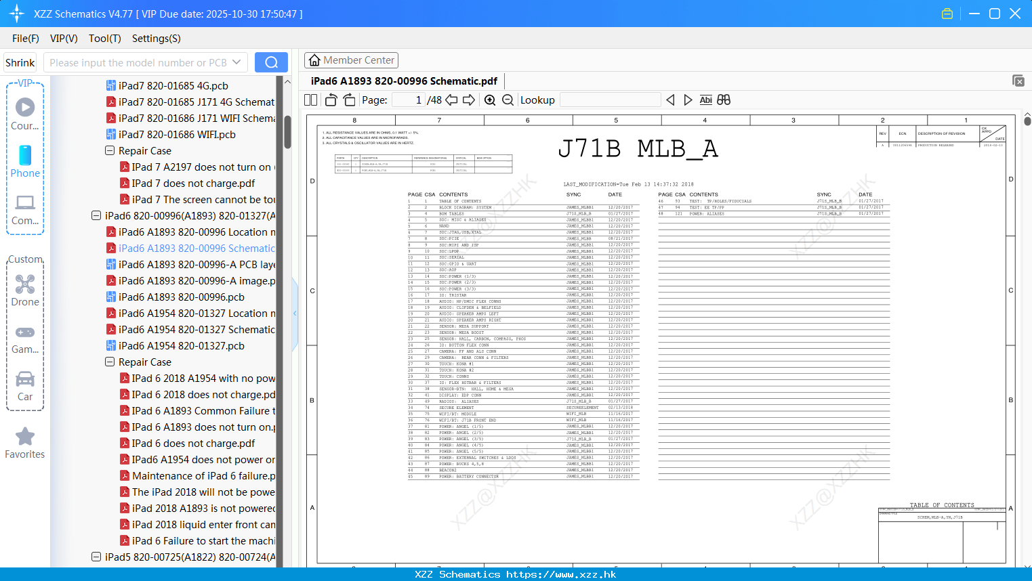Rotate the page clockwise
Viewport: 1032px width, 581px height.
coord(349,100)
